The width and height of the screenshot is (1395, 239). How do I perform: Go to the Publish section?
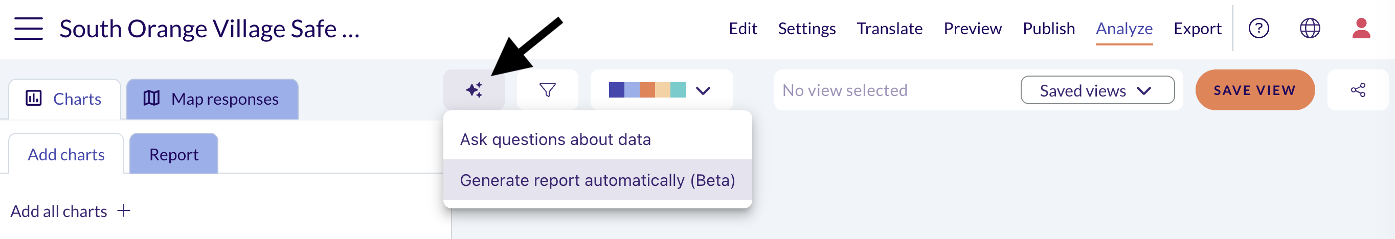coord(1048,28)
